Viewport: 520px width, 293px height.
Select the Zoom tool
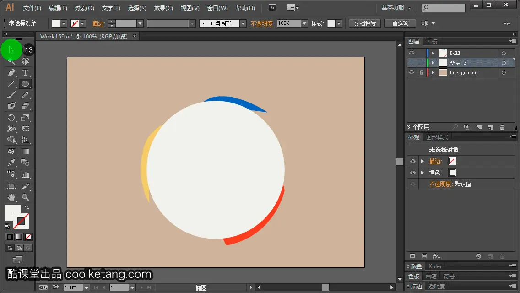(x=25, y=197)
